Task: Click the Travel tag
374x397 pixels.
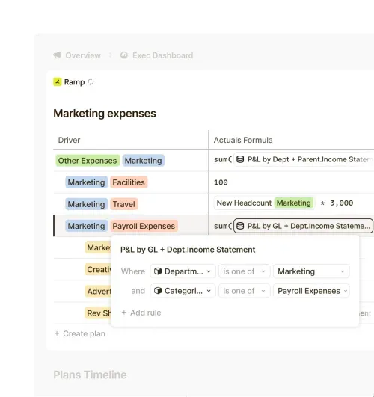Action: [124, 204]
